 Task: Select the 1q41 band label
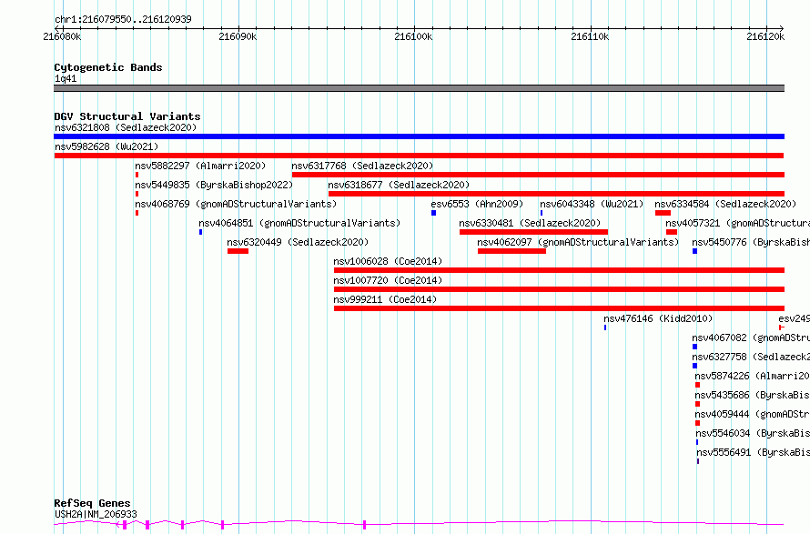point(66,78)
